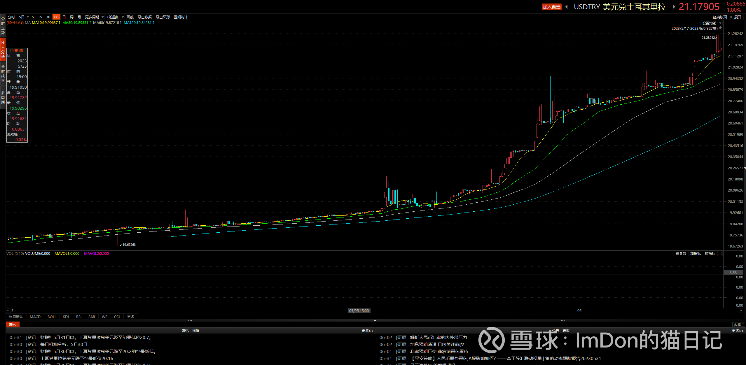The width and height of the screenshot is (746, 365).
Task: Select 60-minute period button
Action: 56,17
